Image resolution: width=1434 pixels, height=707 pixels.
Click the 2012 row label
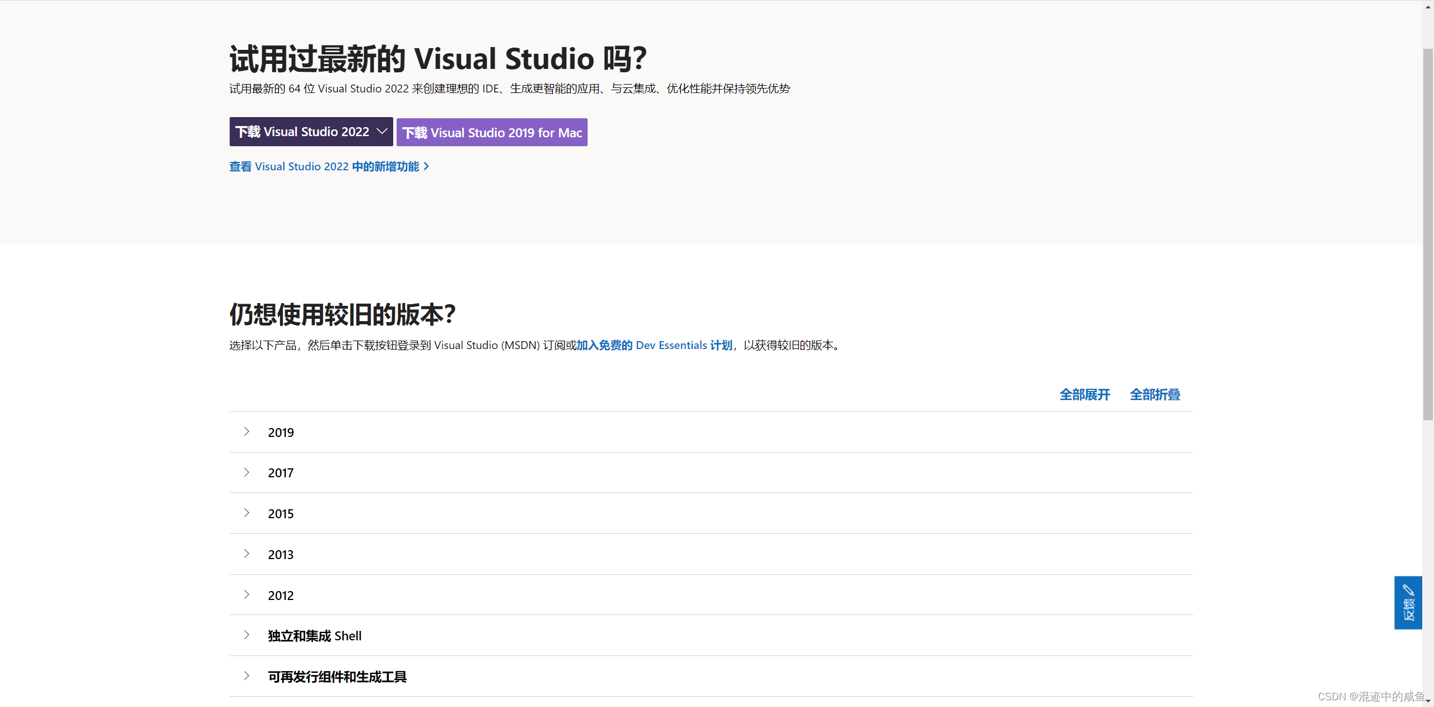coord(281,596)
